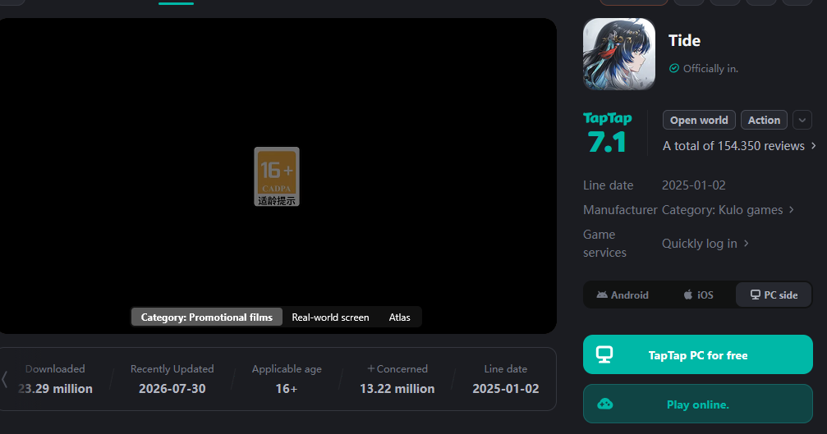Click the stats bar Line date 2025-01-02
Image resolution: width=827 pixels, height=434 pixels.
505,379
